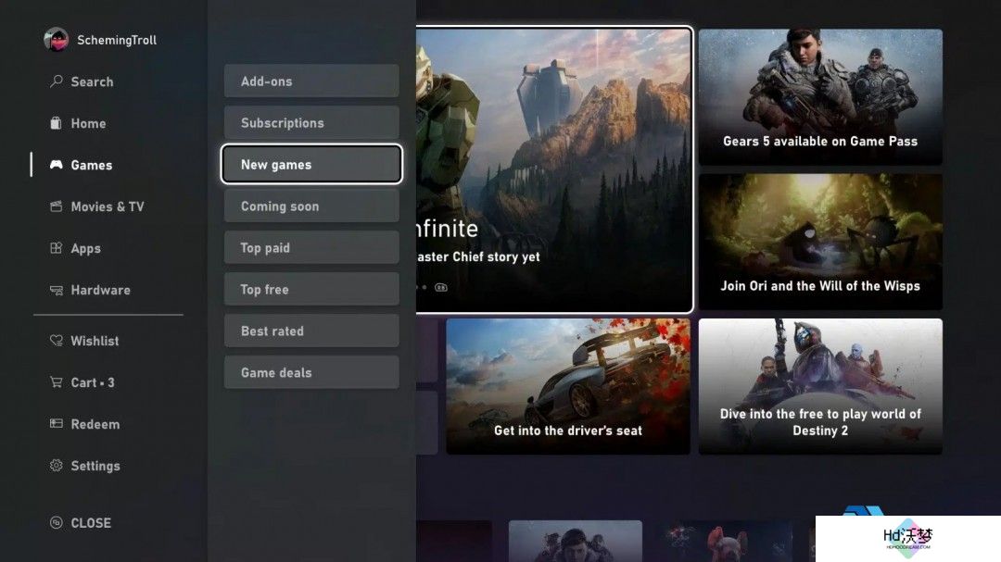Click the SchemingTroll profile avatar
The image size is (1001, 562).
tap(57, 40)
